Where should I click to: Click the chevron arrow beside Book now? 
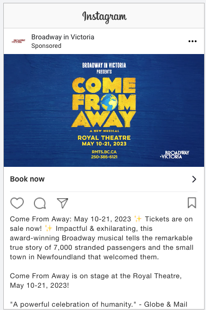(x=194, y=179)
